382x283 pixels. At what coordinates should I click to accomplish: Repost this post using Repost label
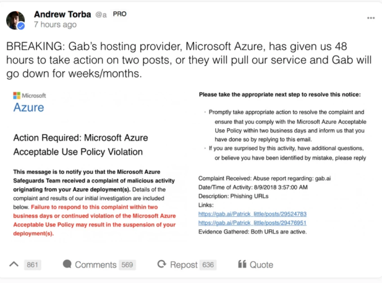click(x=184, y=265)
